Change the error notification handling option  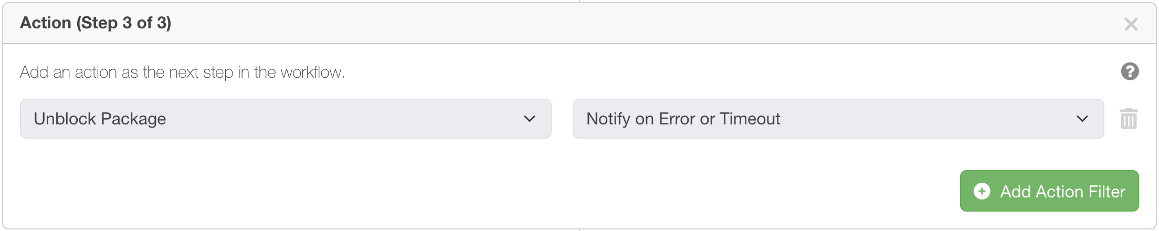(838, 119)
